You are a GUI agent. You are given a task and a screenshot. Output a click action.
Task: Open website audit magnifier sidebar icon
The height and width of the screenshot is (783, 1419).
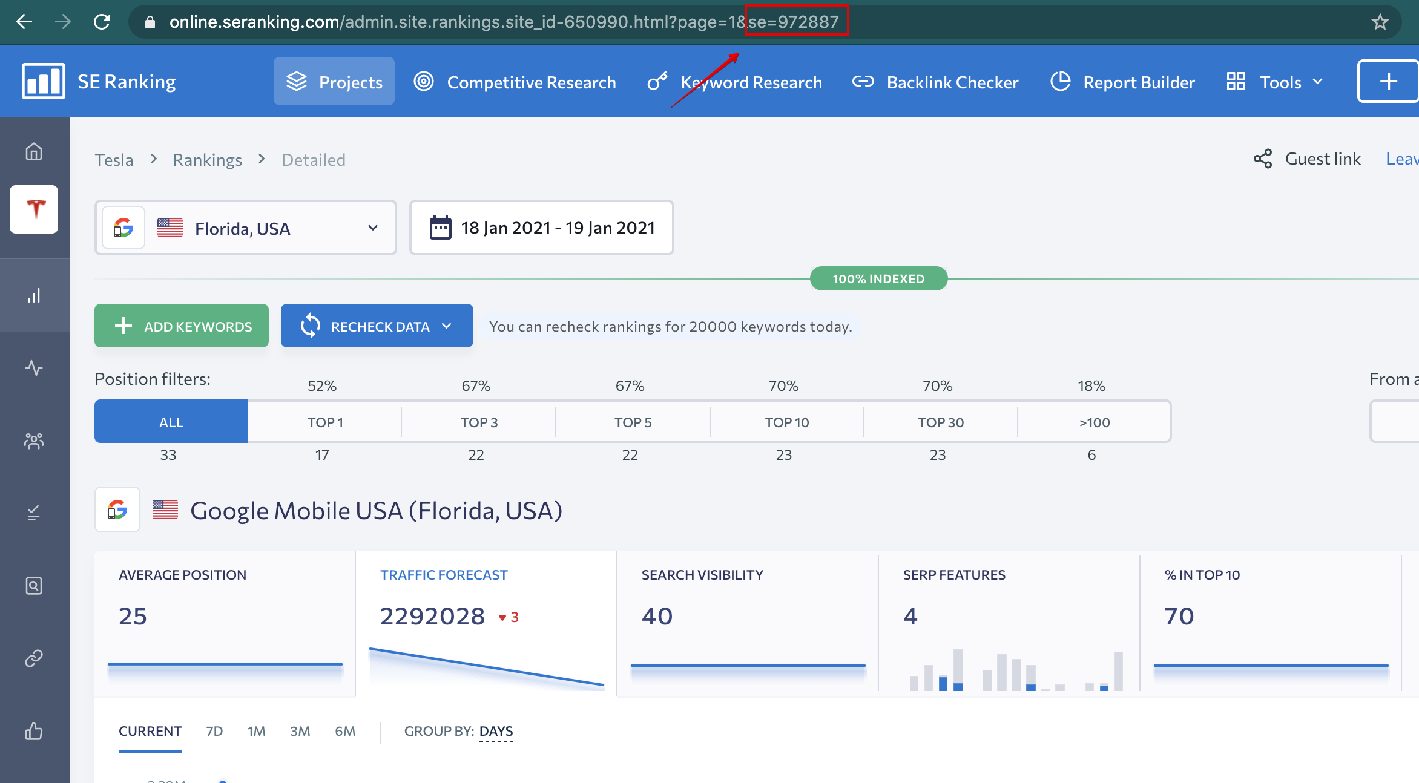pyautogui.click(x=34, y=586)
